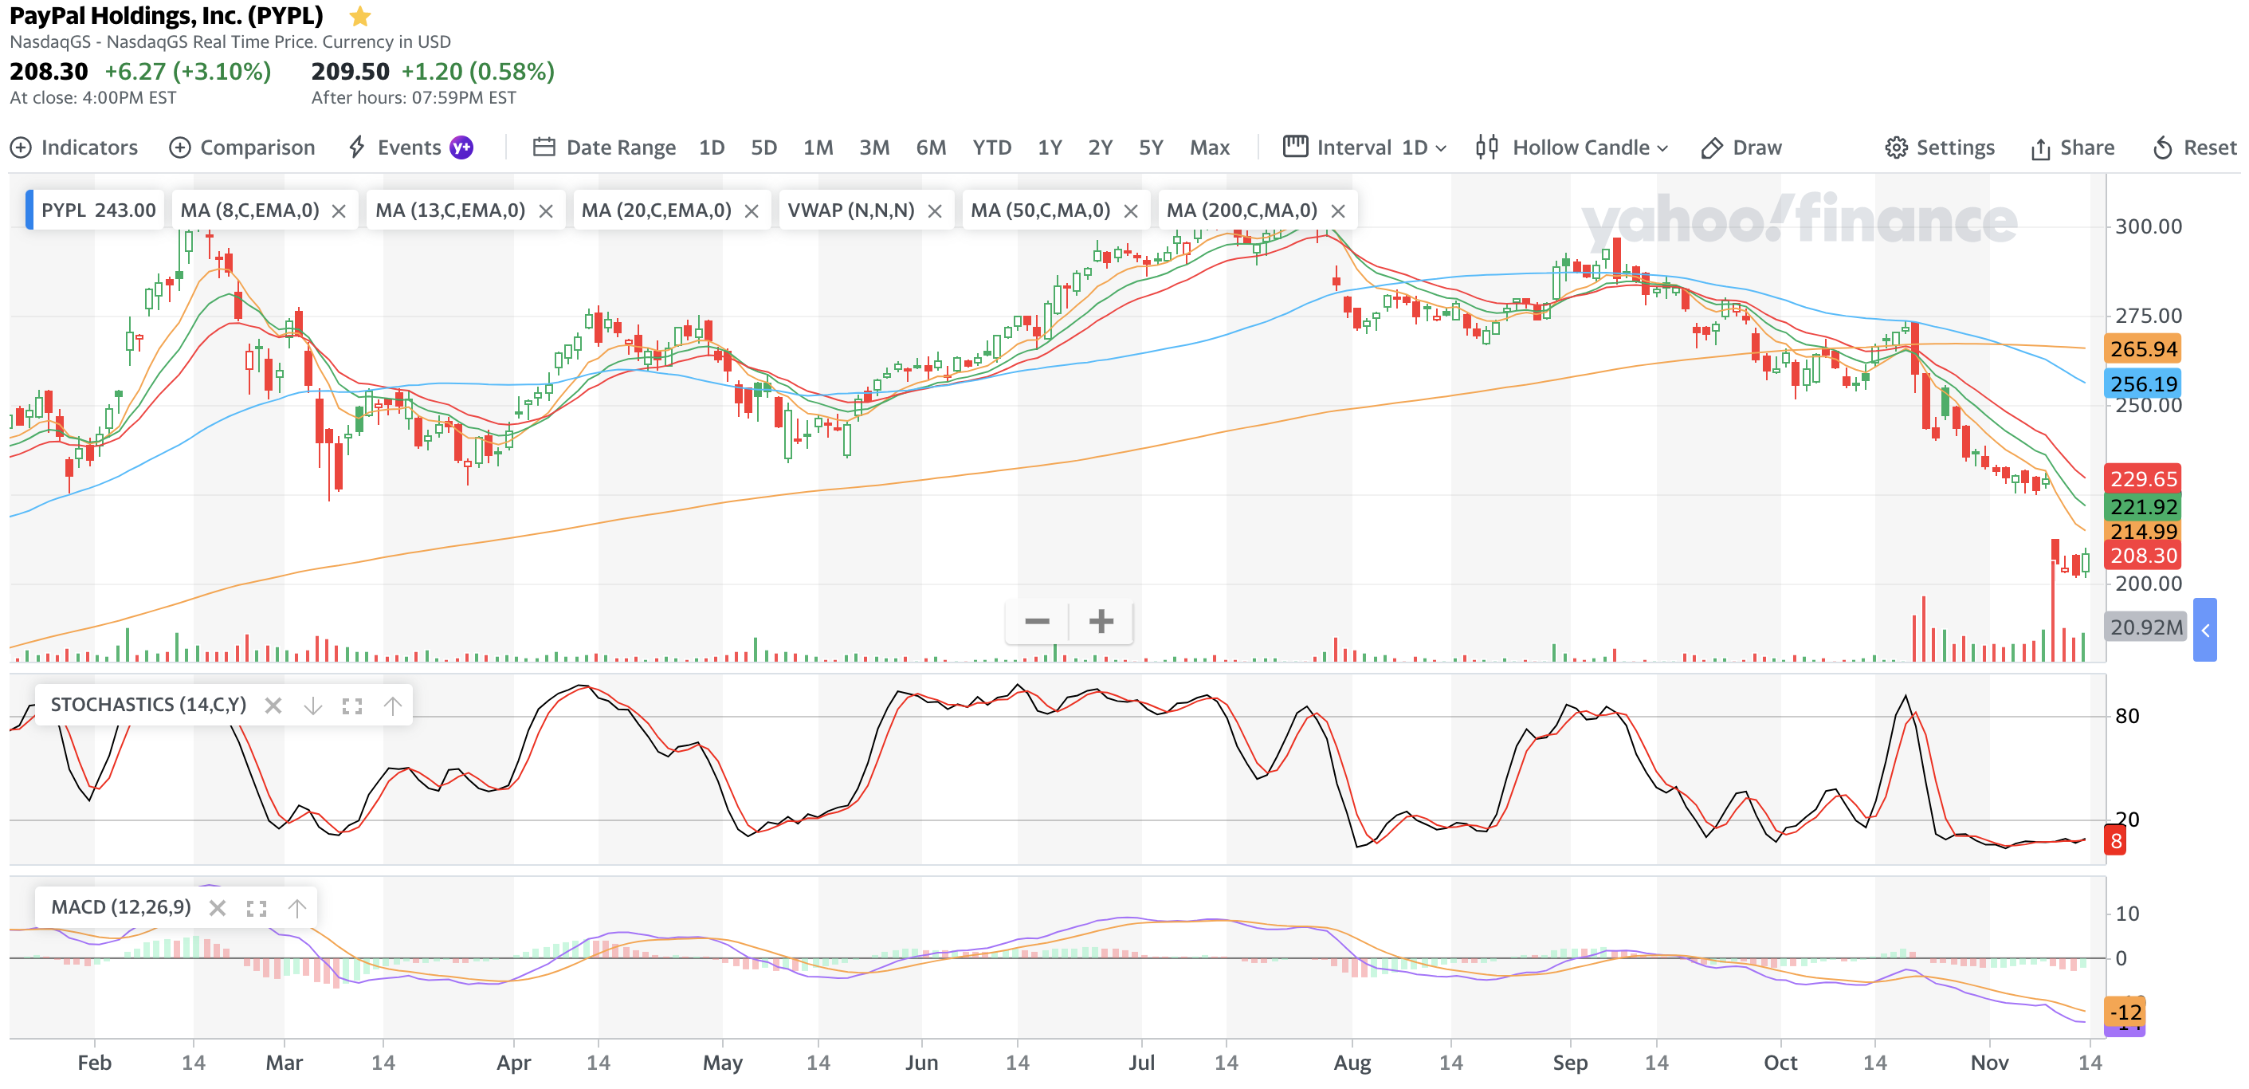Click the Events button label
The width and height of the screenshot is (2249, 1089).
[409, 147]
